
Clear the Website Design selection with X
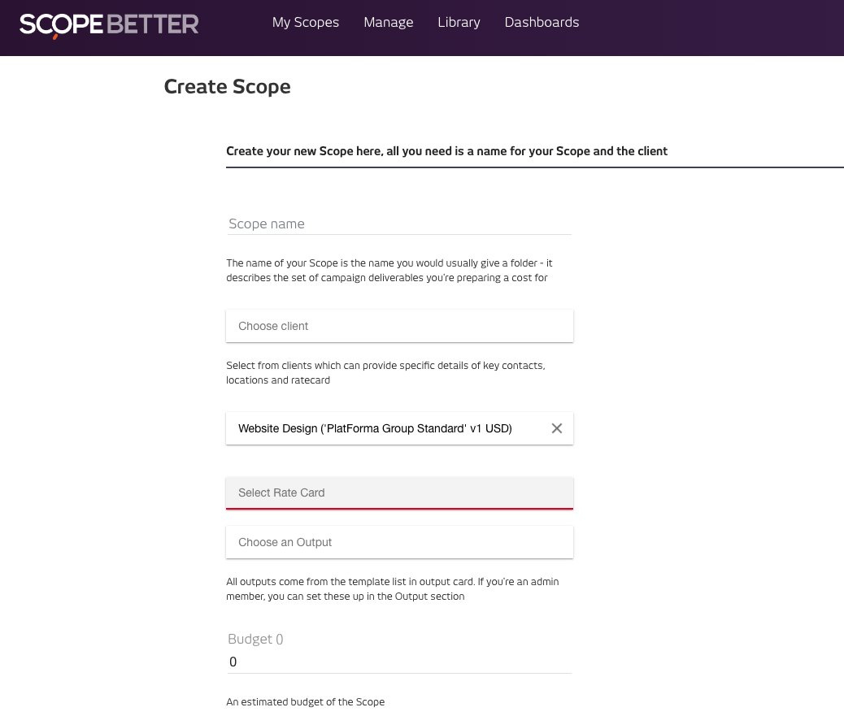(556, 428)
